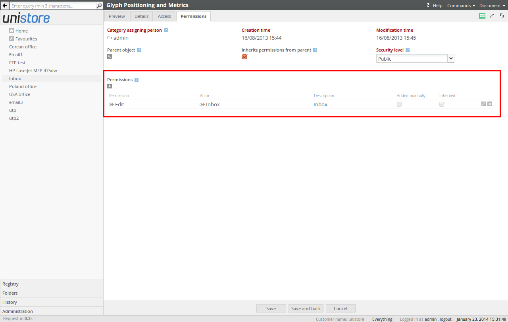Click help icon next to Parent object

(139, 50)
